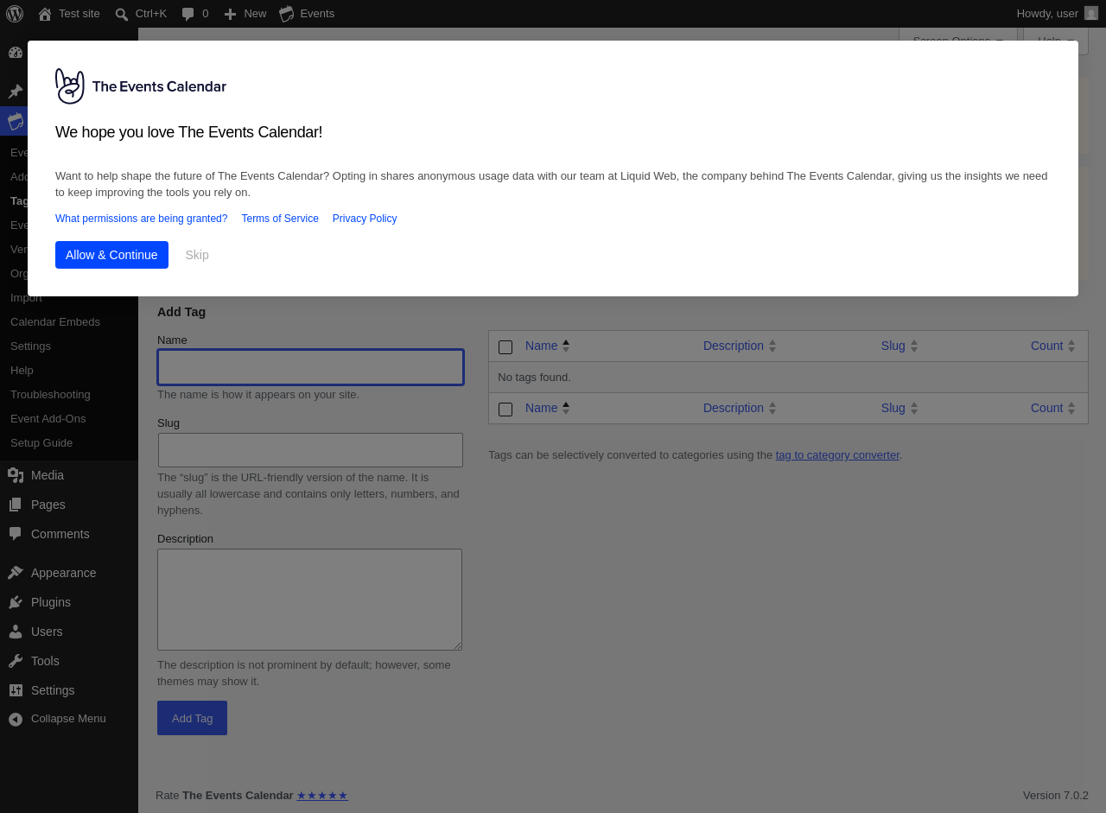Open the Comments sidebar icon

pos(16,534)
